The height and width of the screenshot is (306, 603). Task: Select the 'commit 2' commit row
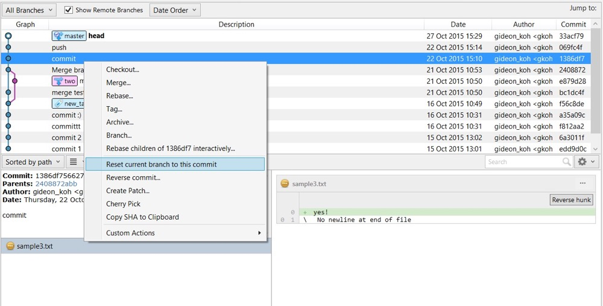tap(296, 138)
